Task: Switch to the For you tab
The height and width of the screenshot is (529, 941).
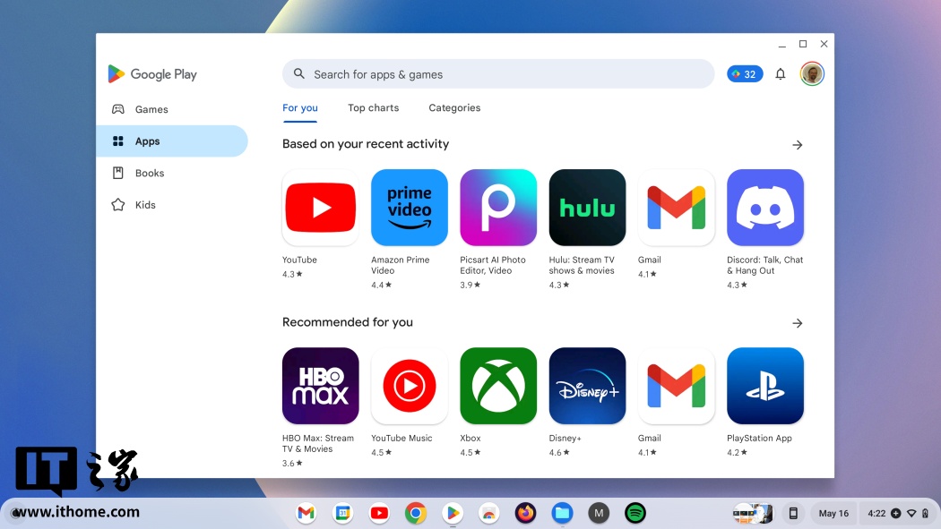Action: coord(300,107)
